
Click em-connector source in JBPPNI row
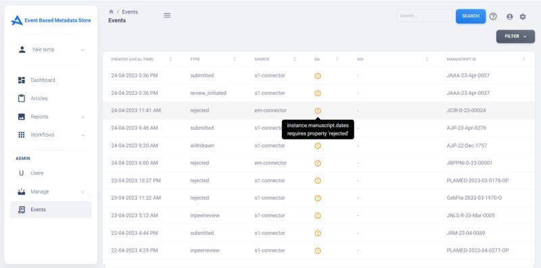270,163
